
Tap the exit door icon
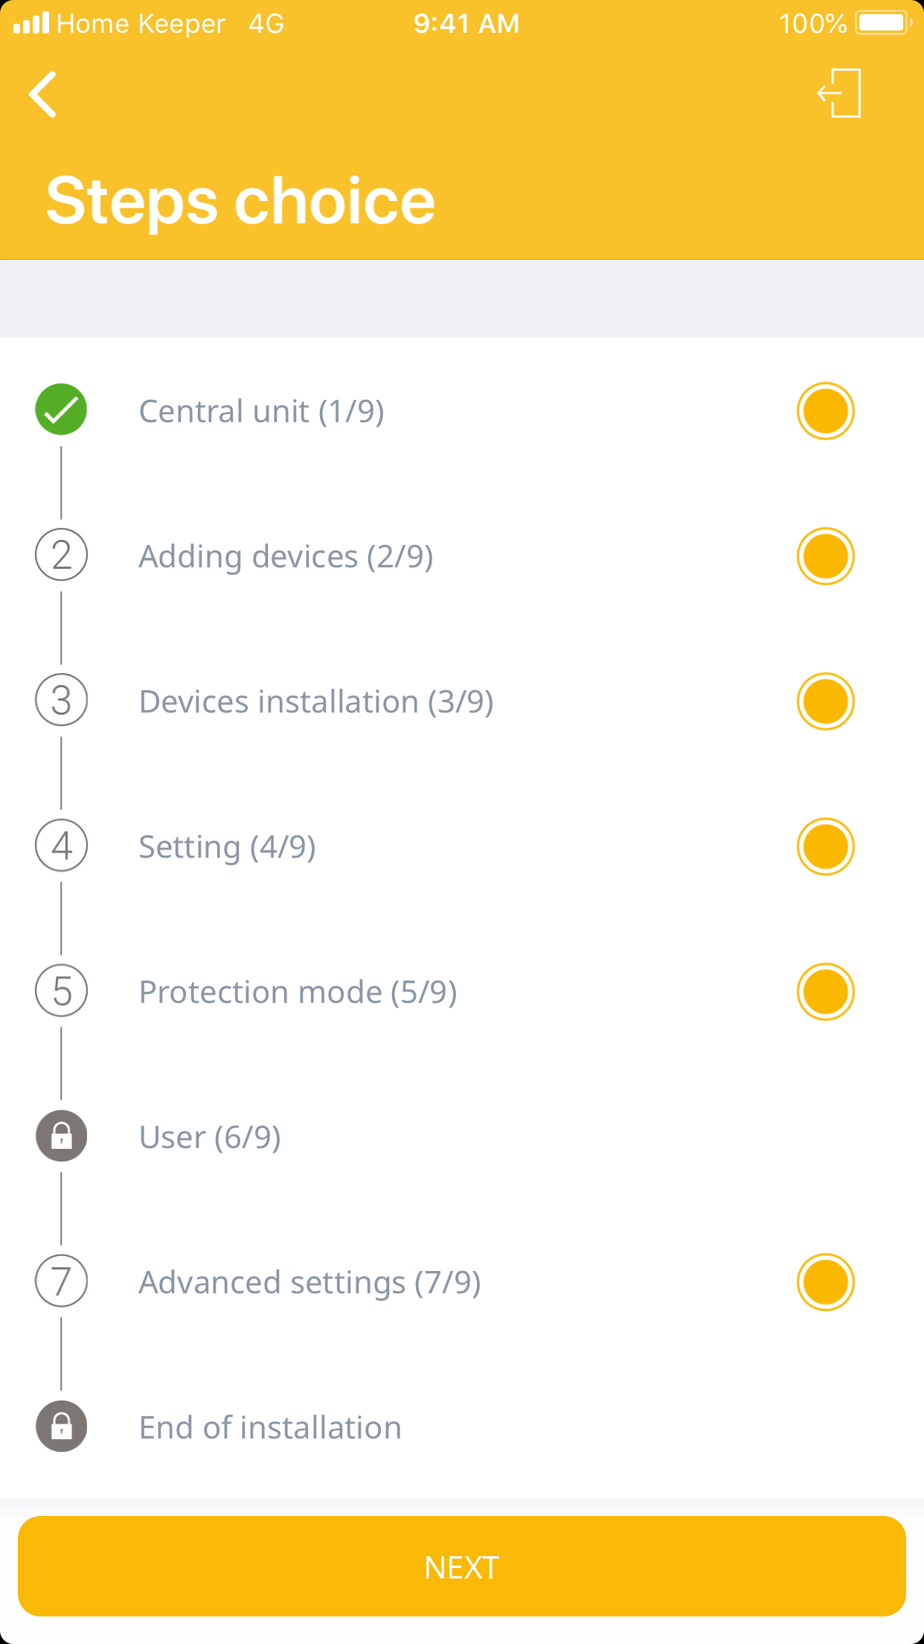click(840, 94)
